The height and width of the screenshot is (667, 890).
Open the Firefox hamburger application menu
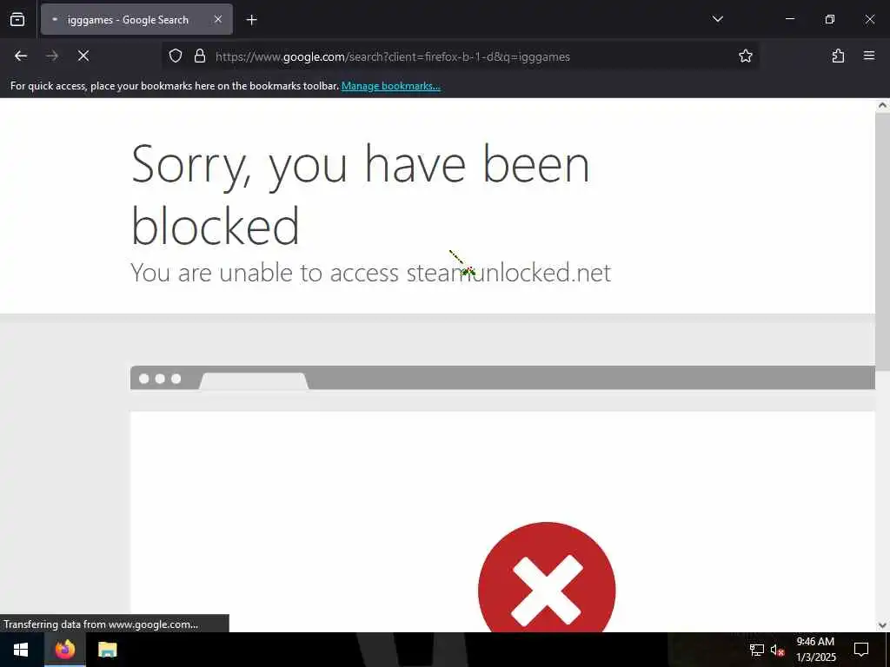click(x=869, y=56)
